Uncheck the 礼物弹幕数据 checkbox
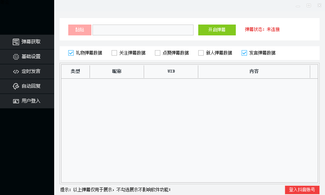The image size is (325, 195). [71, 53]
